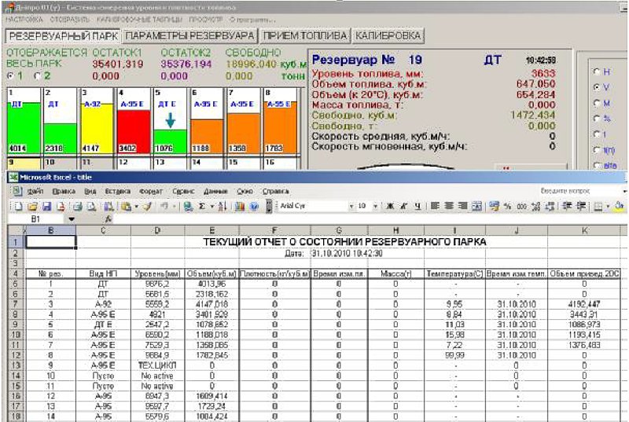Click the Center alignment icon
This screenshot has width=629, height=422.
click(x=449, y=206)
